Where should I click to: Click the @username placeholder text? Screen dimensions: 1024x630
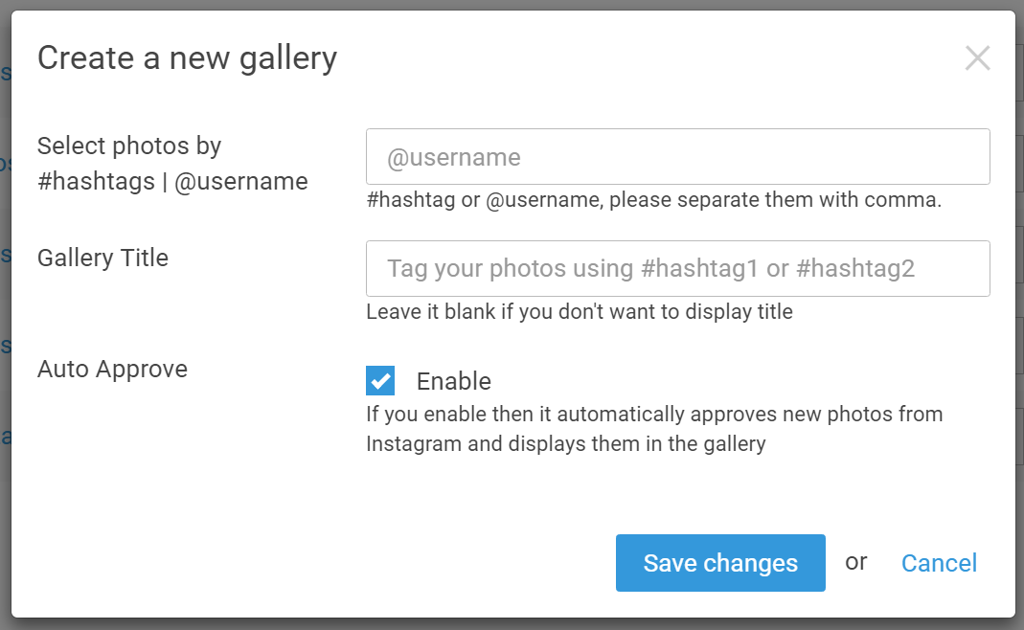(x=454, y=157)
